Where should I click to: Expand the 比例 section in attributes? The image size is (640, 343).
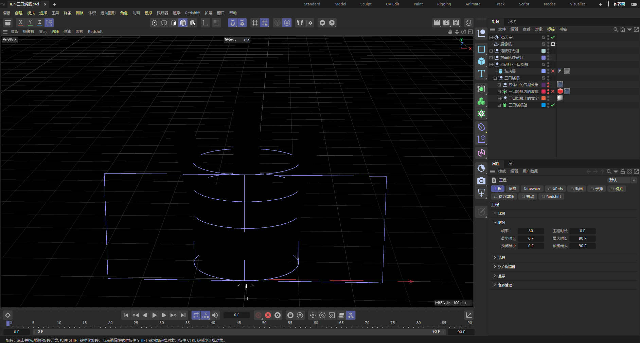[495, 213]
